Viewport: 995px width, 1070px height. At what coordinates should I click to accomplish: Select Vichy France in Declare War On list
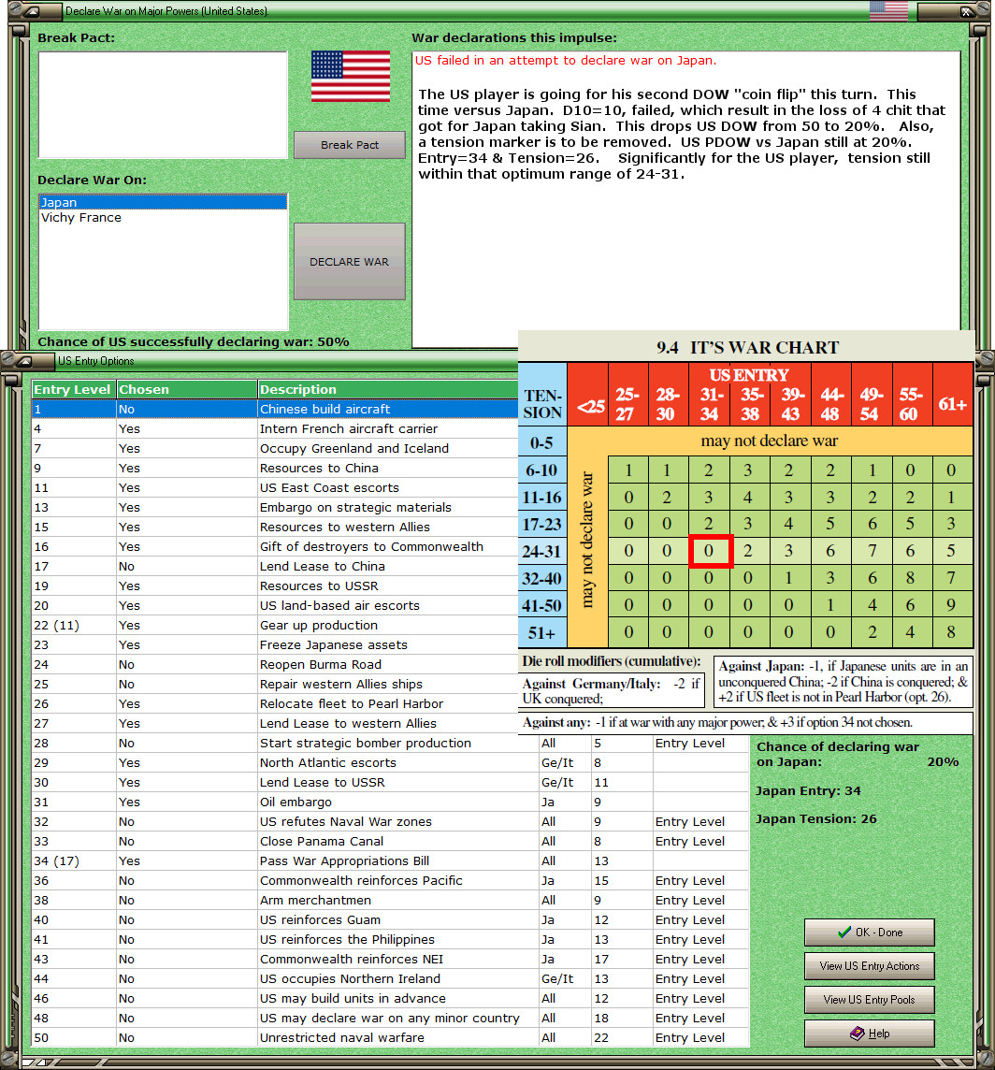(163, 218)
